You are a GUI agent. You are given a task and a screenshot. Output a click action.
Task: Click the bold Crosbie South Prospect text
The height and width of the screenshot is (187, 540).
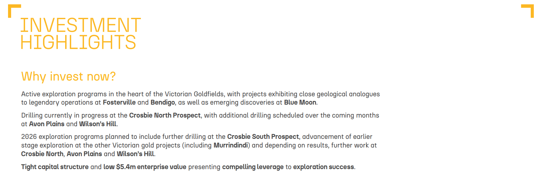coord(263,137)
